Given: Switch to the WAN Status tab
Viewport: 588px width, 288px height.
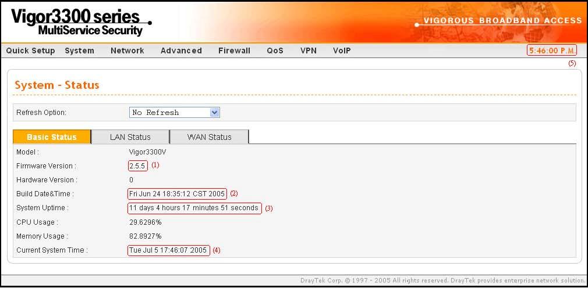Looking at the screenshot, I should point(209,137).
